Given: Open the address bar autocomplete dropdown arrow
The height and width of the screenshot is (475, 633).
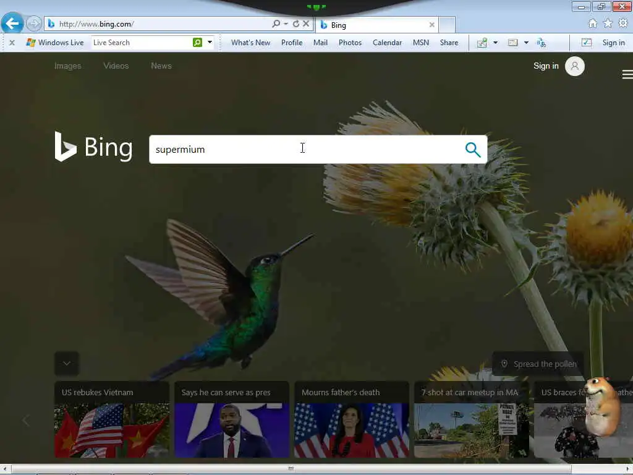Looking at the screenshot, I should click(286, 24).
